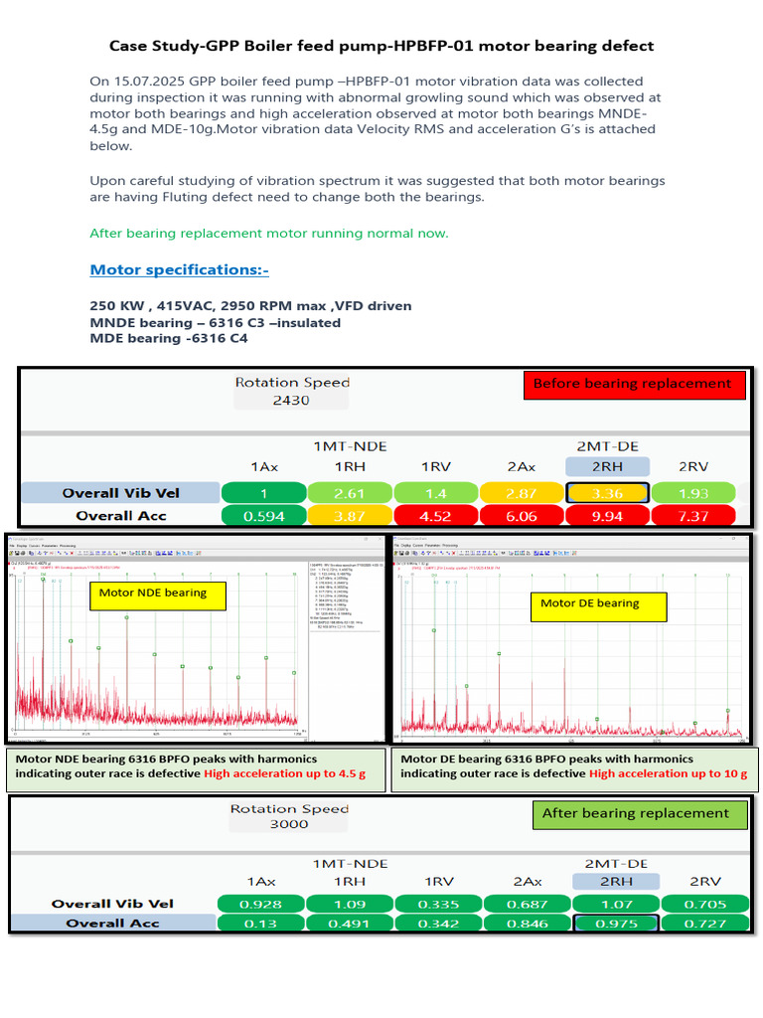Viewport: 763px width, 1018px height.
Task: Click the green 'After bearing replacement motor running normal now' line
Action: pyautogui.click(x=268, y=234)
